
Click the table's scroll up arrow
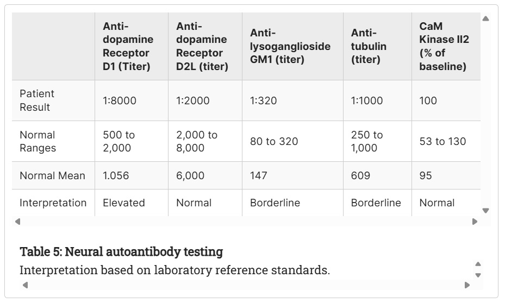pos(485,19)
